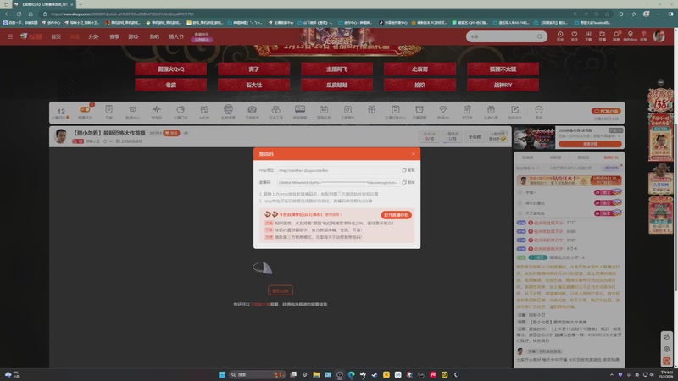Open the diamond VIP icon

tap(442, 110)
